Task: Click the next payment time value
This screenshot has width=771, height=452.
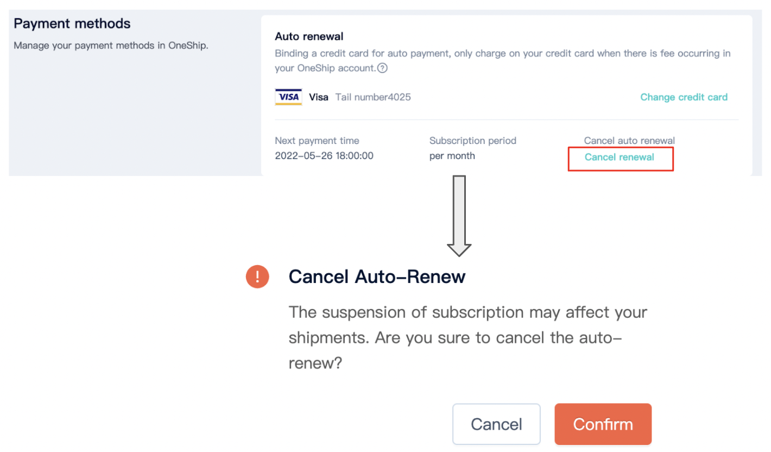Action: (x=324, y=156)
